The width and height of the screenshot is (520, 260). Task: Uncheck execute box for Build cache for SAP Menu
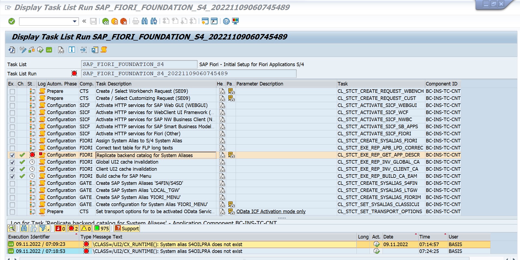12,176
